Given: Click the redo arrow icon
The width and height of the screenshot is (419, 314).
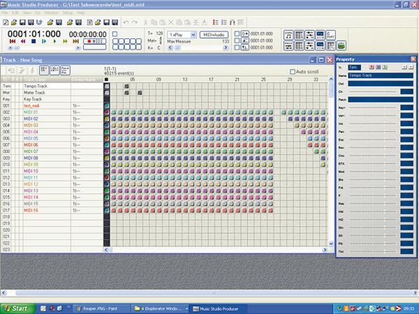Looking at the screenshot, I should coord(135,22).
